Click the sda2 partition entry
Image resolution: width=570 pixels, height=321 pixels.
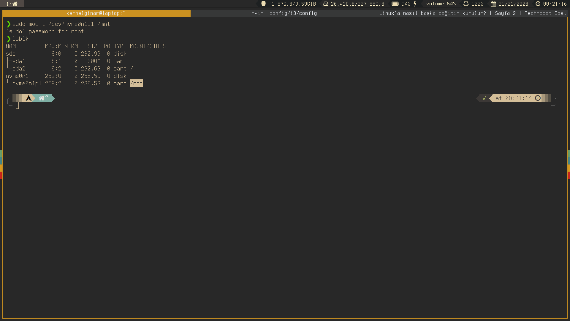coord(19,69)
